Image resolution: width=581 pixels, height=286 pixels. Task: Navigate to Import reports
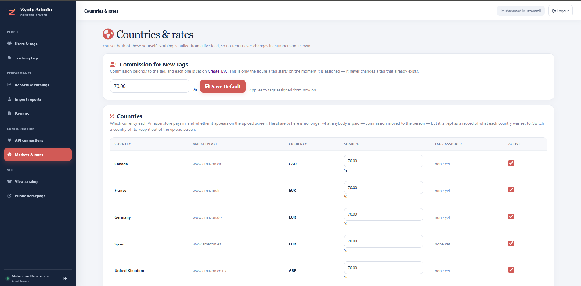coord(38,99)
